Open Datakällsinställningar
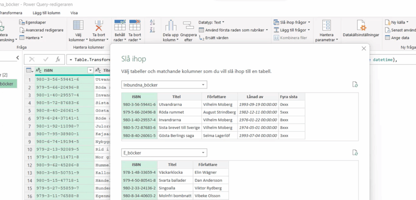The image size is (416, 200). click(361, 26)
